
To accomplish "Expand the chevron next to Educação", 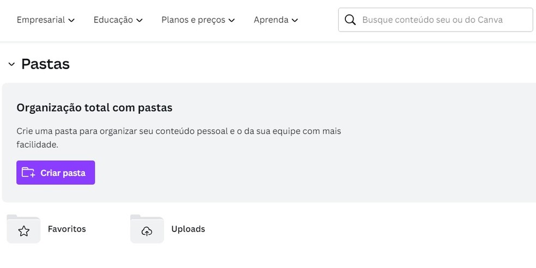I will (x=139, y=20).
